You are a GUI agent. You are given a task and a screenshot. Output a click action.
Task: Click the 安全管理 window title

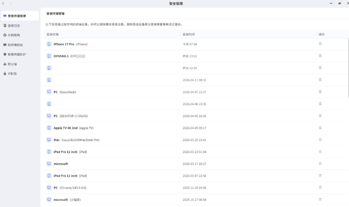[176, 4]
